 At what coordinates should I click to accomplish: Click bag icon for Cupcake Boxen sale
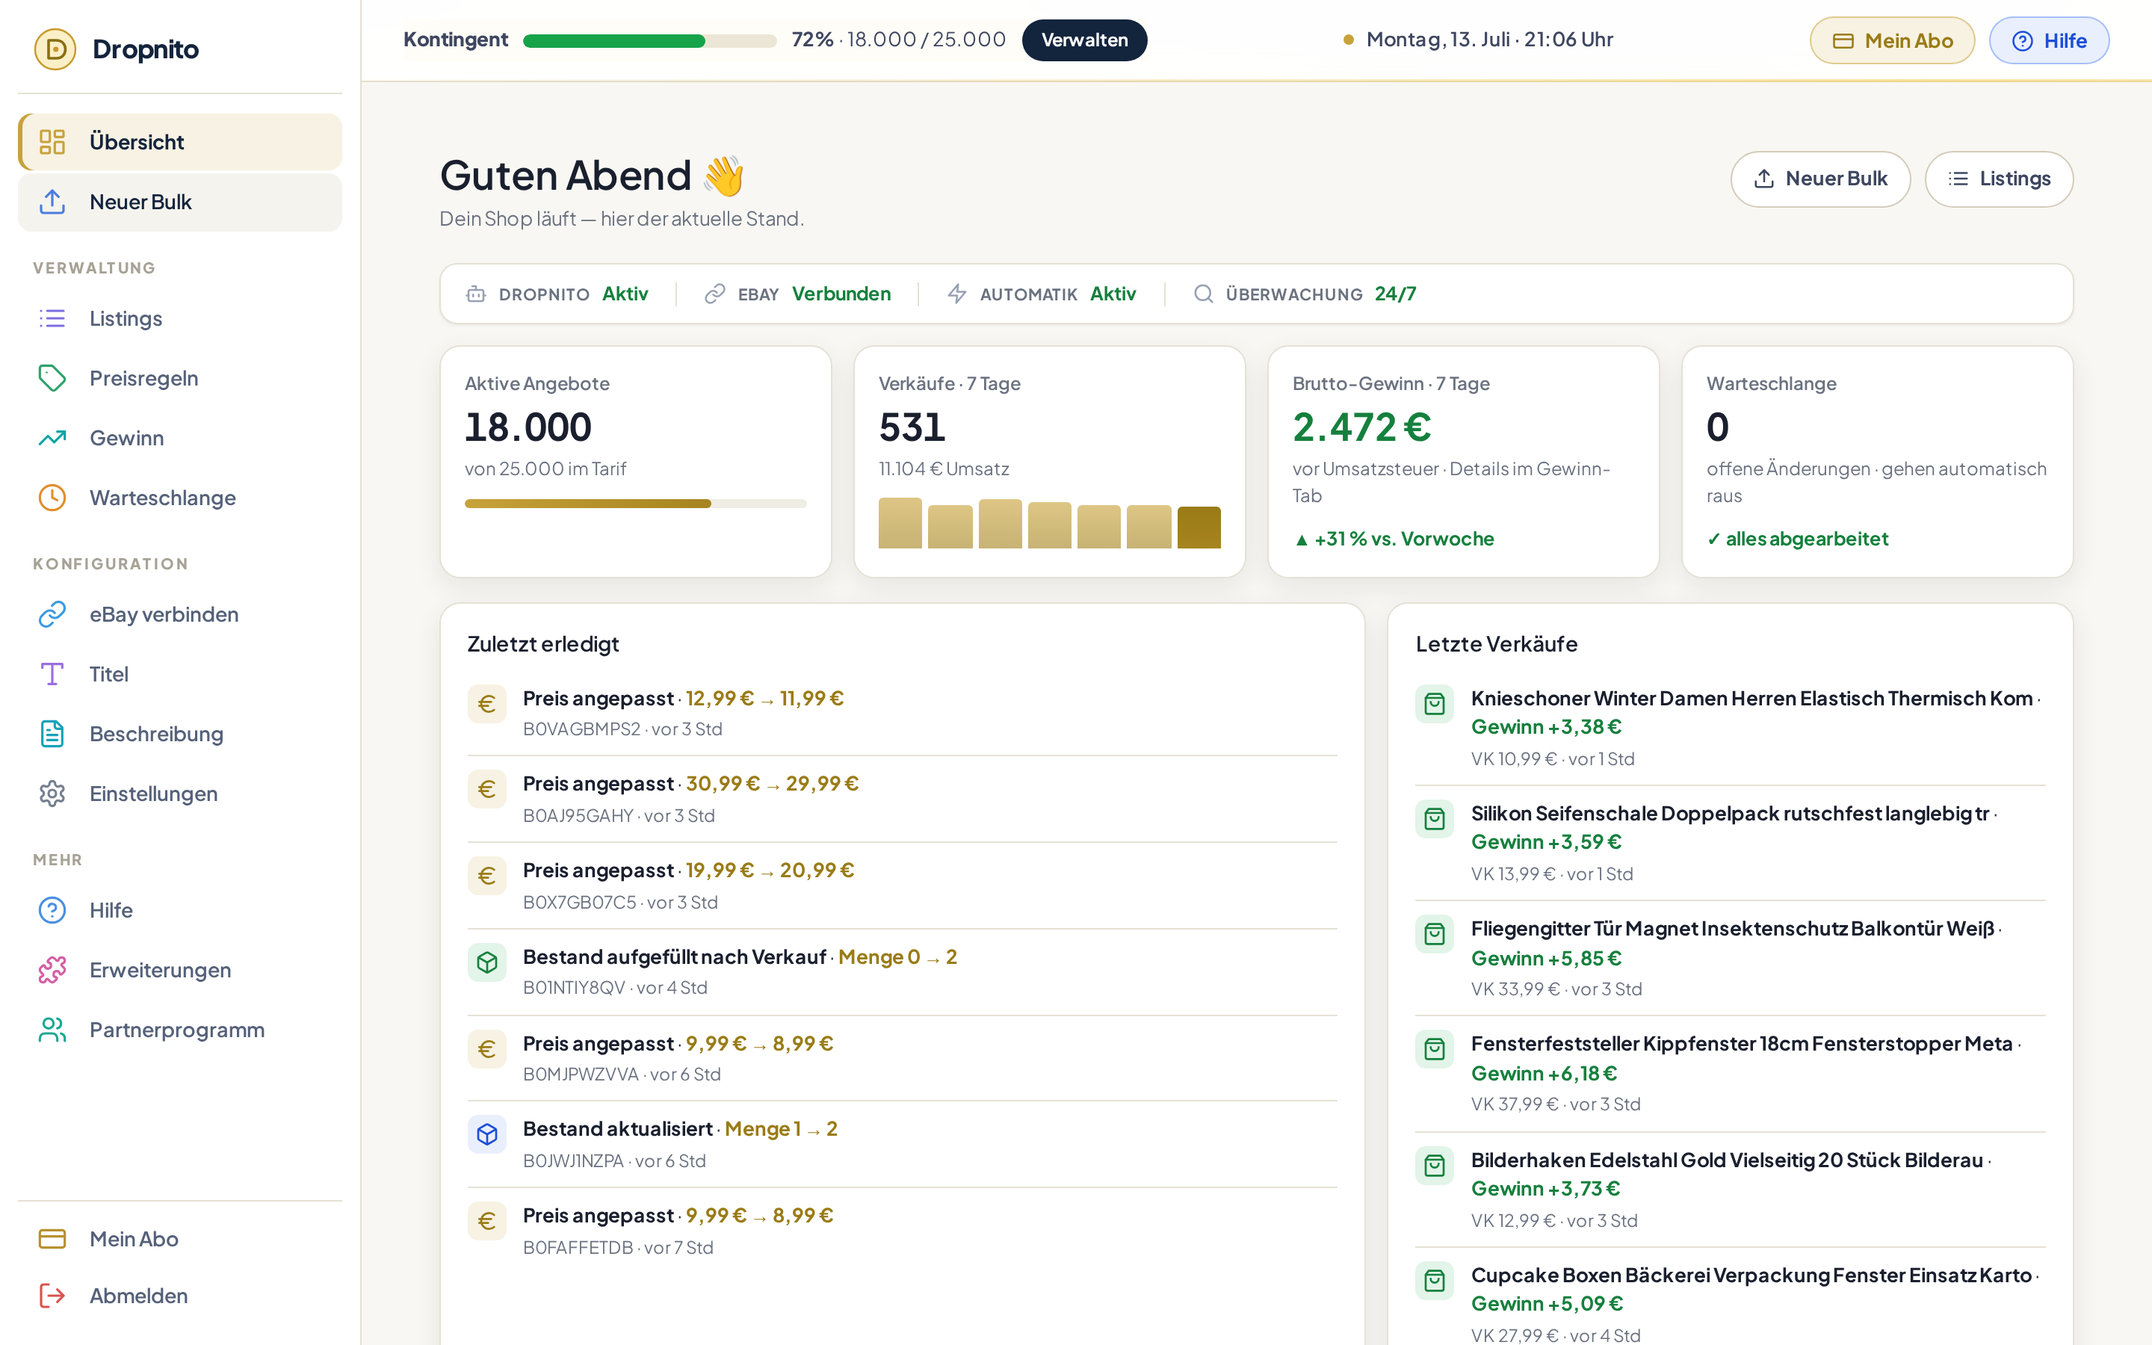(x=1435, y=1280)
